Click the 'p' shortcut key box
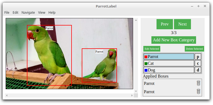The width and height of the screenshot is (213, 105). (198, 57)
